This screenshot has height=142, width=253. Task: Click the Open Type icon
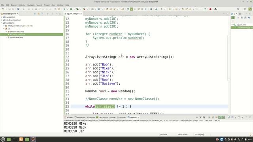click(x=107, y=9)
